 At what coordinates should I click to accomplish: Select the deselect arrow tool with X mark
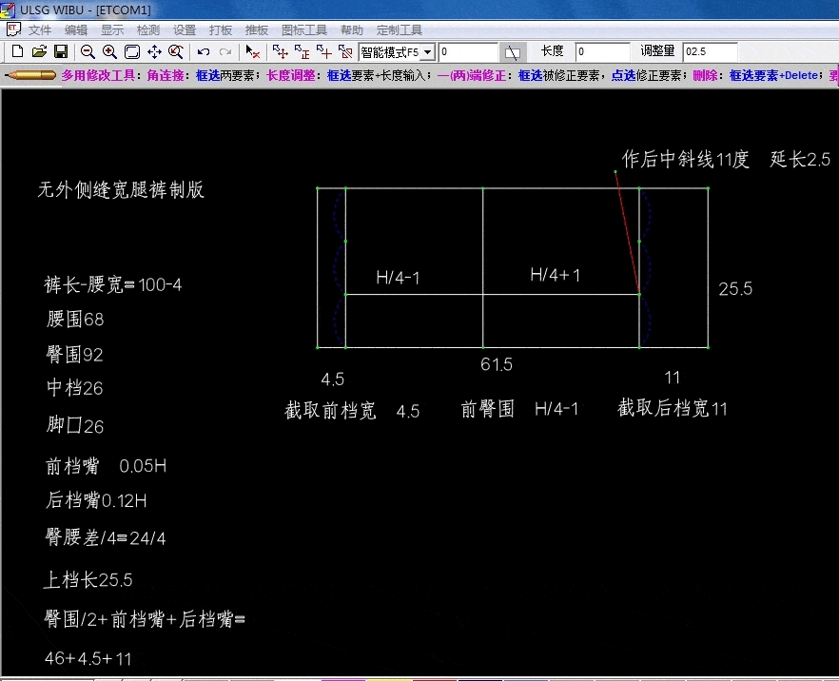click(250, 52)
